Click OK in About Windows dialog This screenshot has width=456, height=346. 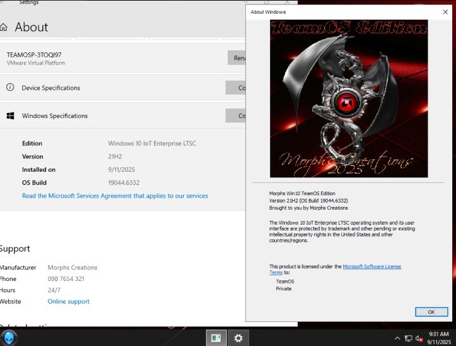(431, 312)
